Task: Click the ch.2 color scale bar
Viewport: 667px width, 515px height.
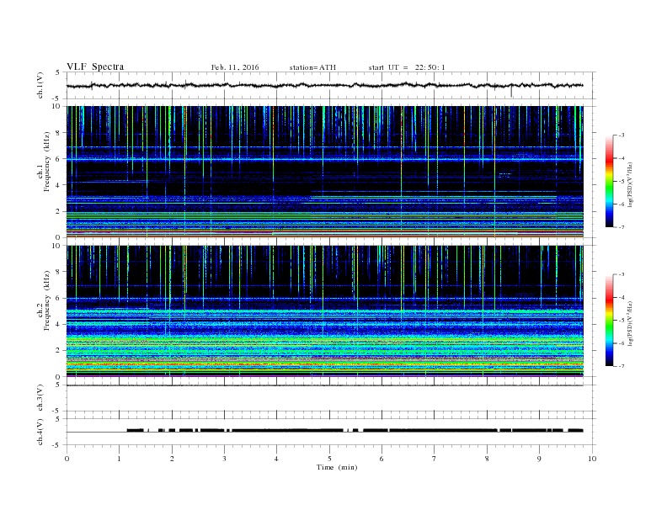Action: click(x=609, y=320)
